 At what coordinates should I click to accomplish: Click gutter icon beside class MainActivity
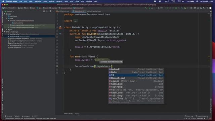[x=60, y=28]
